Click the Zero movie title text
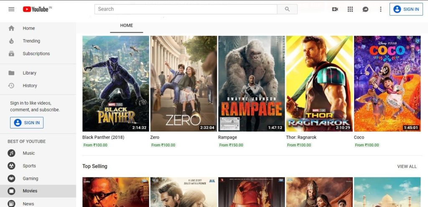 [155, 137]
